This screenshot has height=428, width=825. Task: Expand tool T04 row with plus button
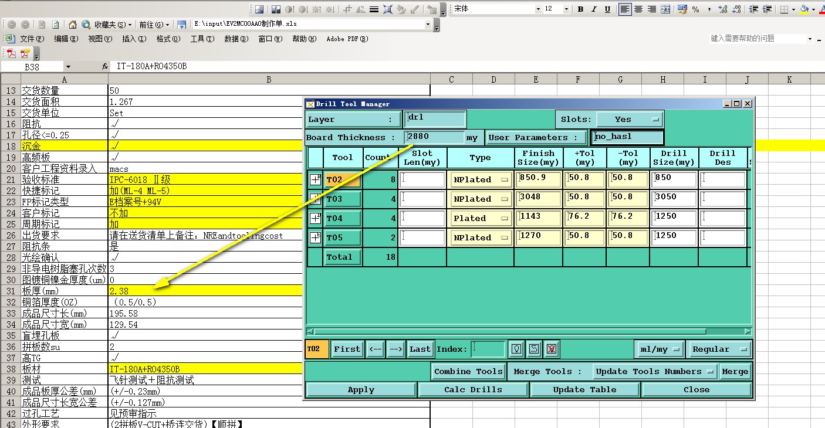coord(315,218)
